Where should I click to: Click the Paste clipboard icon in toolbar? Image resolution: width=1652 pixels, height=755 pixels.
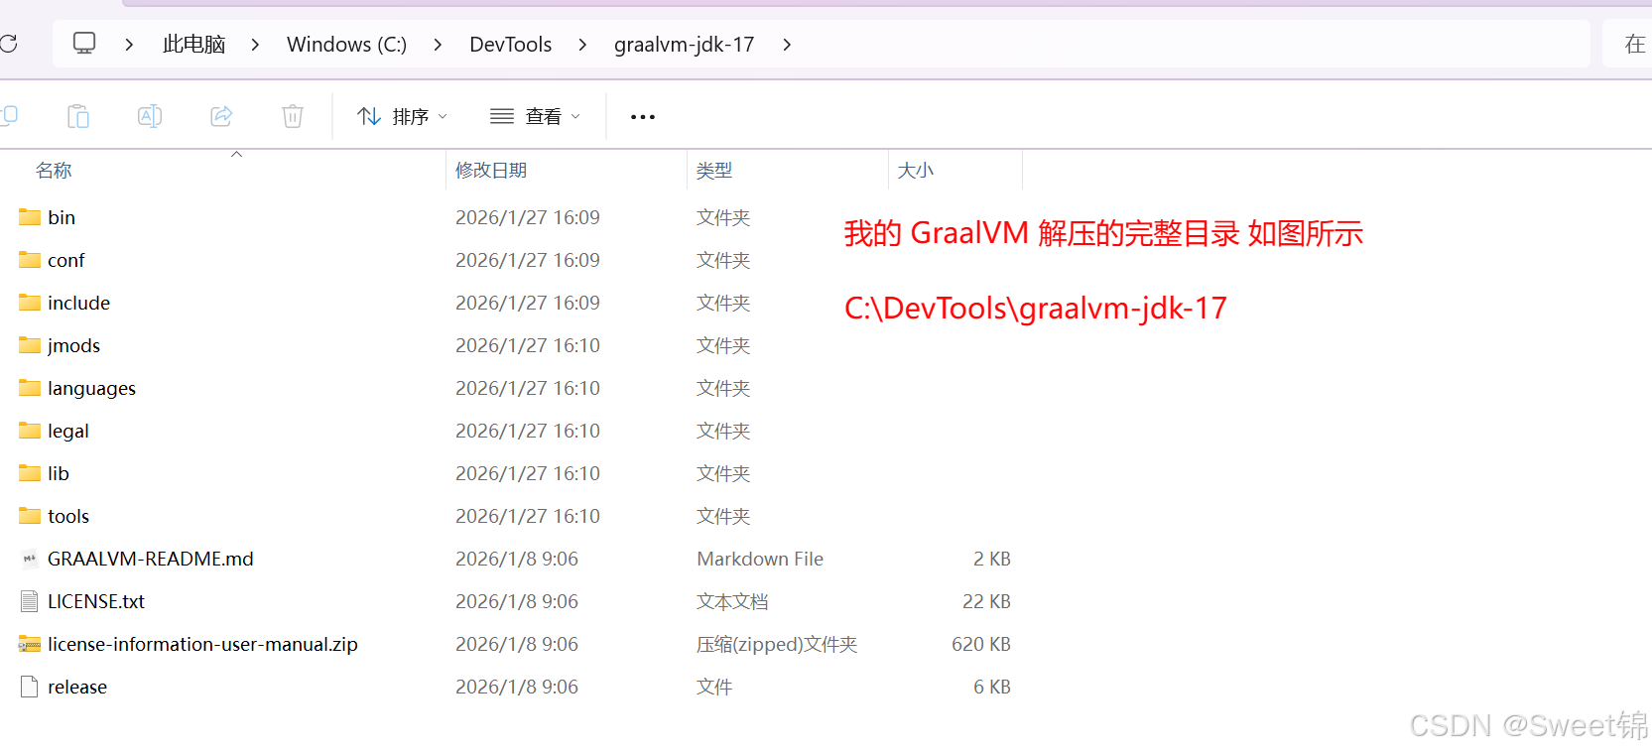(x=78, y=116)
